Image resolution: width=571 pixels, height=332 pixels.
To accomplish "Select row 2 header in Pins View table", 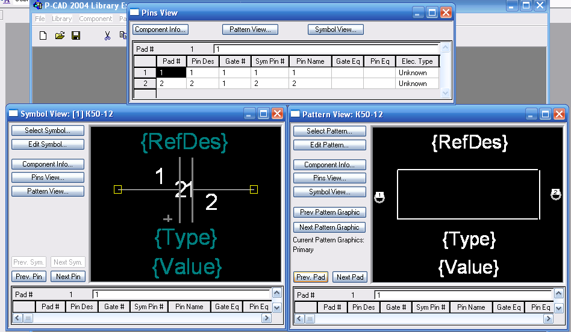I will [145, 83].
